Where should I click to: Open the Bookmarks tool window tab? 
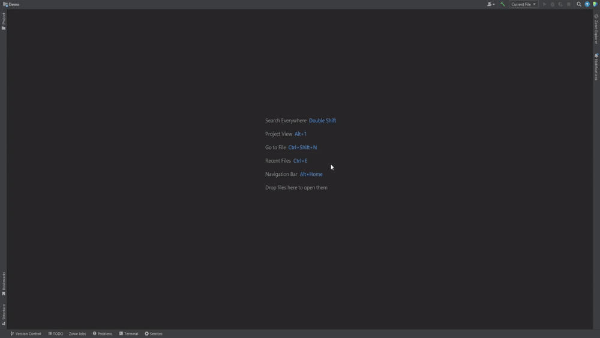tap(4, 283)
